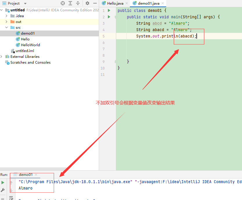
Task: Select the .idea folder row
Action: click(x=49, y=16)
